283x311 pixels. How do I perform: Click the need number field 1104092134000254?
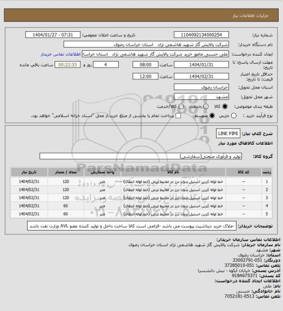(201, 35)
